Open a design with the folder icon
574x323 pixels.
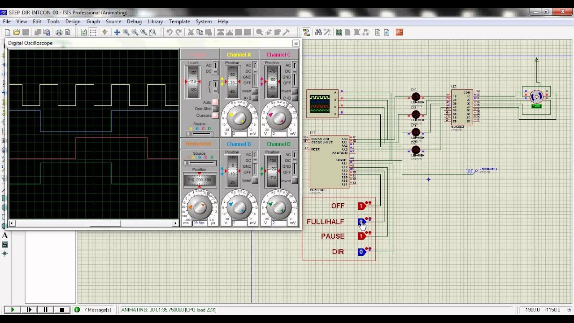[x=17, y=32]
